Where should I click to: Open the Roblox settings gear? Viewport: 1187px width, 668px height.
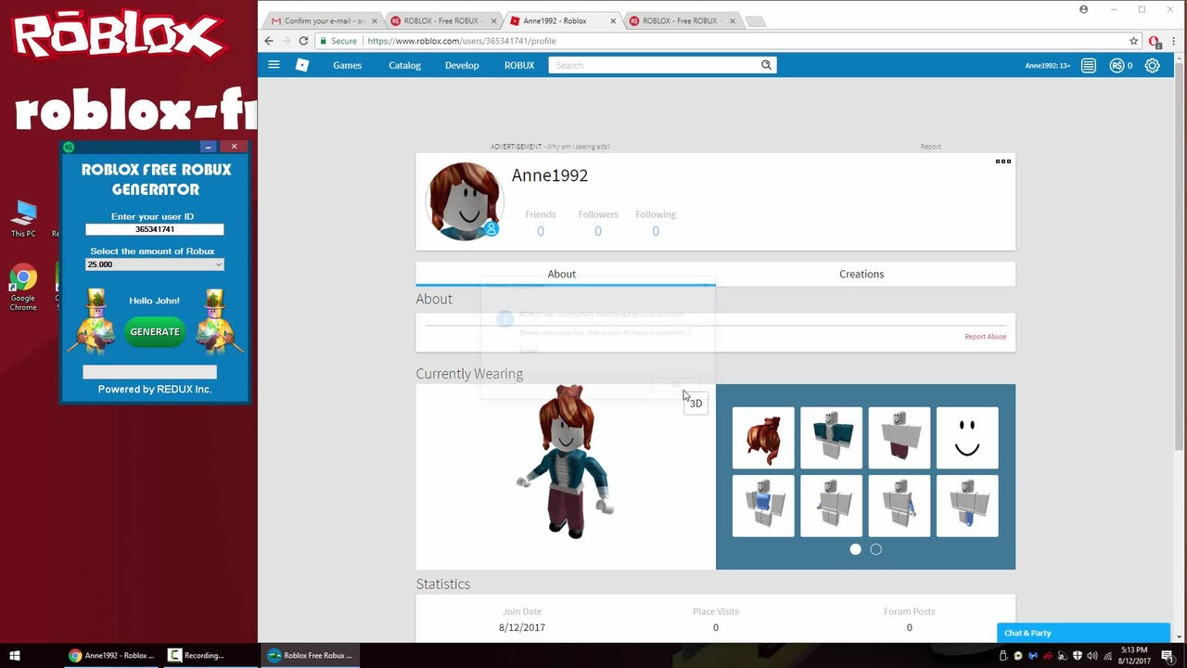click(1152, 66)
